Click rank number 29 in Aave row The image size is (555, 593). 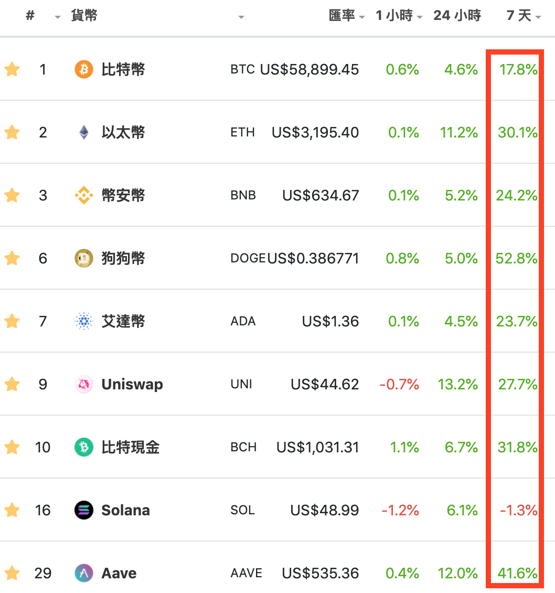click(42, 574)
